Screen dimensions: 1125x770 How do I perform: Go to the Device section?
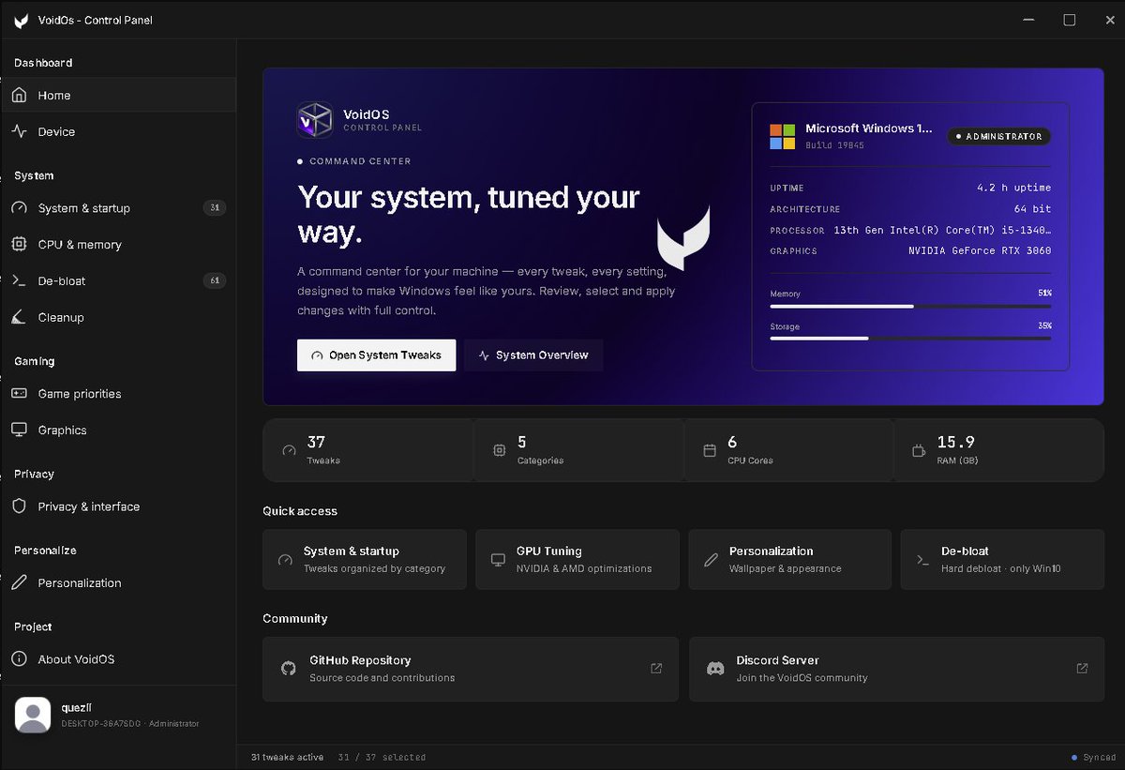(118, 131)
